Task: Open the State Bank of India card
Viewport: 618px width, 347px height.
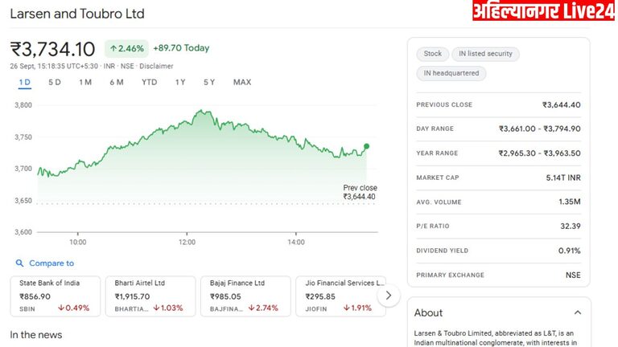Action: 56,296
